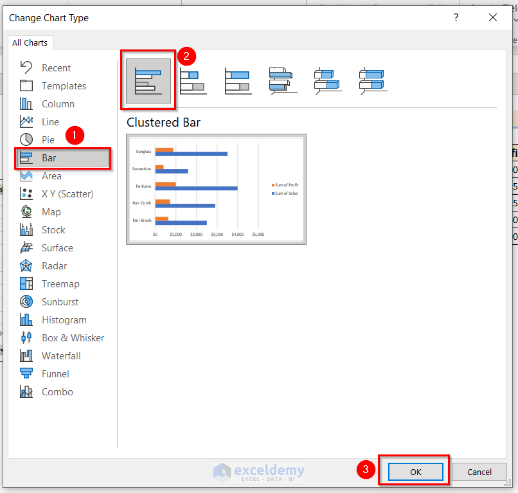Choose the Radar chart category
This screenshot has width=518, height=493.
pyautogui.click(x=54, y=266)
